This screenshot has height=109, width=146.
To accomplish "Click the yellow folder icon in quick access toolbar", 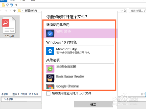I will (3, 5).
